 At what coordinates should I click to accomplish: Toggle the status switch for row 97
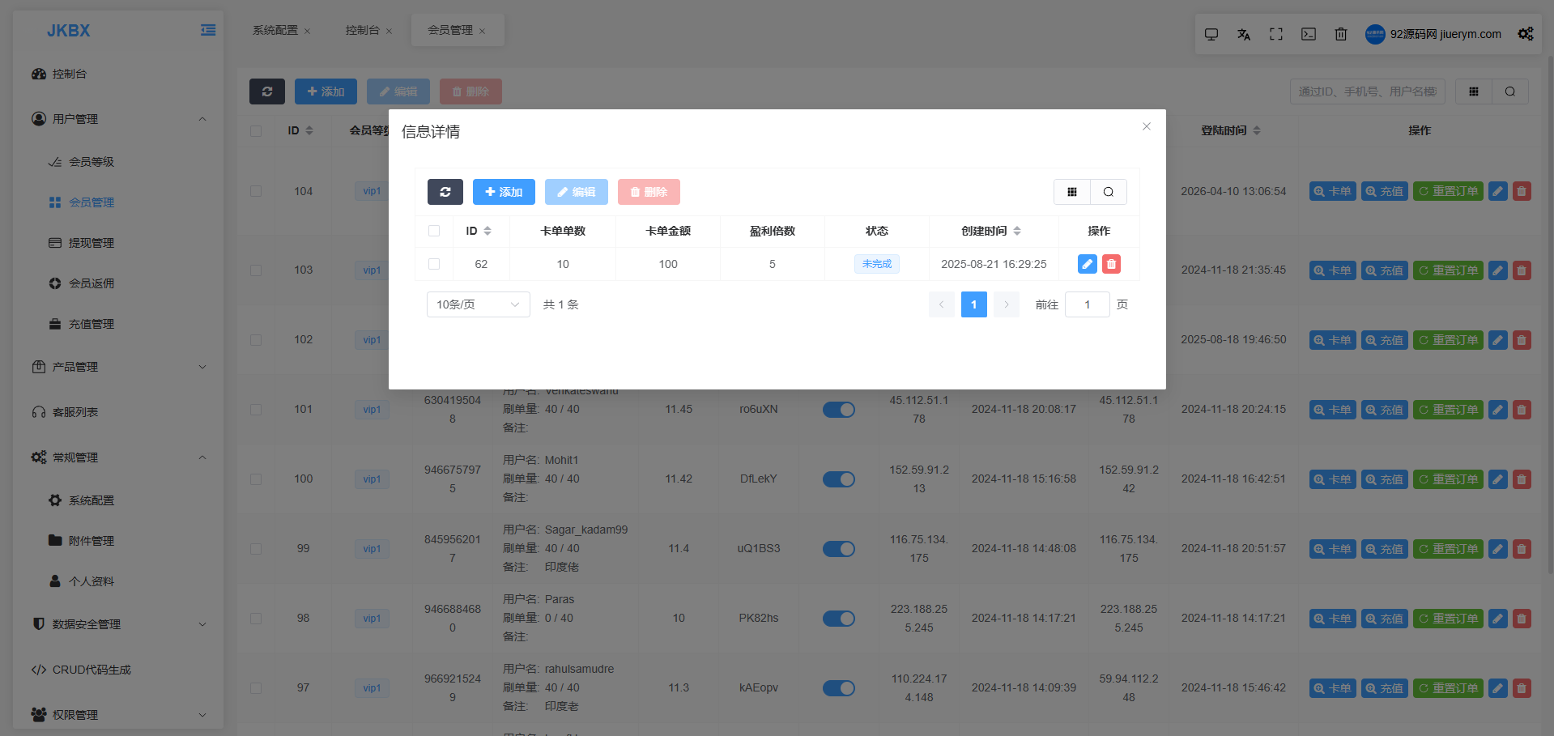[839, 688]
